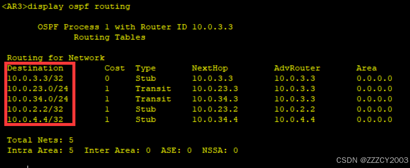Click the 'Intra Area: 5' summary text
The height and width of the screenshot is (168, 410).
pos(40,150)
